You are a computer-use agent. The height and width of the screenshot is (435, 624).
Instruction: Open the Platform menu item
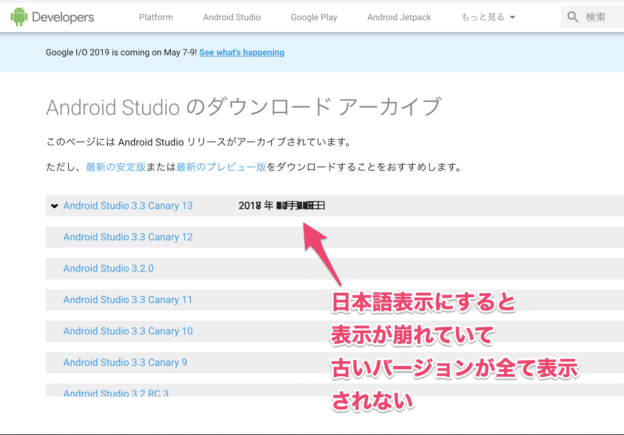pyautogui.click(x=156, y=17)
